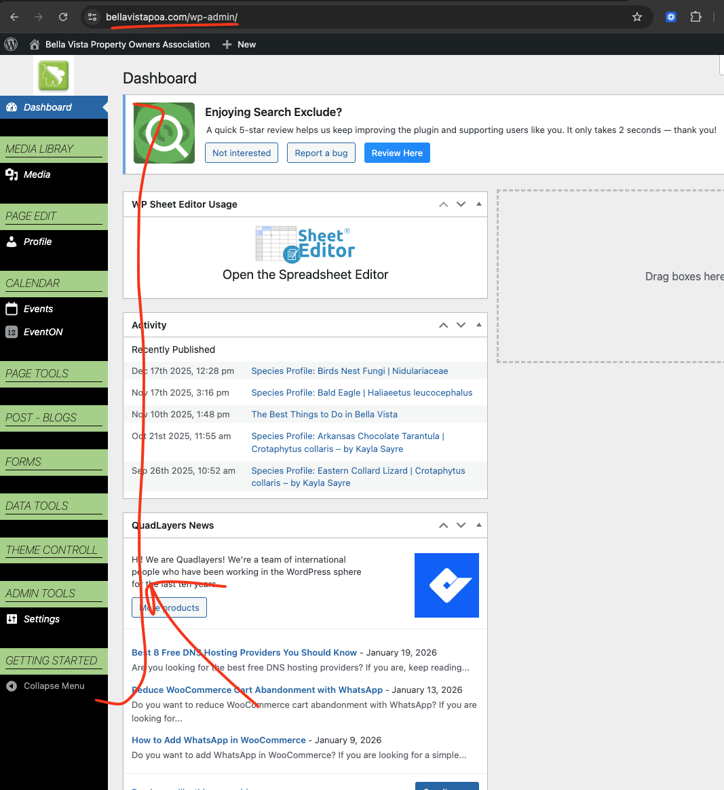
Task: Click the green Search Exclude plugin icon
Action: pyautogui.click(x=164, y=133)
